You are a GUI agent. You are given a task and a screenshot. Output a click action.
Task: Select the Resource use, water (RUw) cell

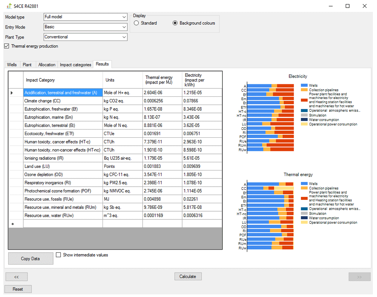(63, 215)
